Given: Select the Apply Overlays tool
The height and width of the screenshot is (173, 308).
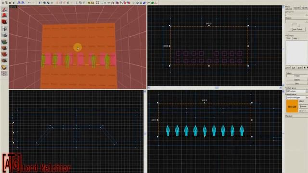Looking at the screenshot, I should (4, 61).
